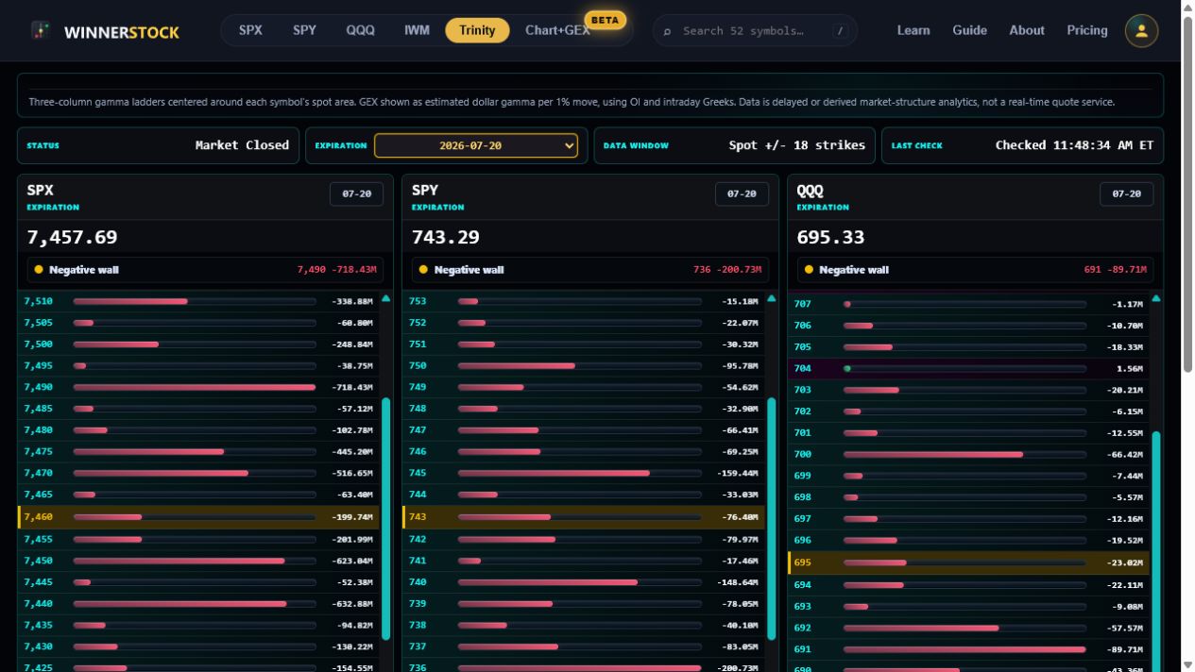Click the WINNERSTOCK brand name
The height and width of the screenshot is (672, 1195).
pos(122,32)
